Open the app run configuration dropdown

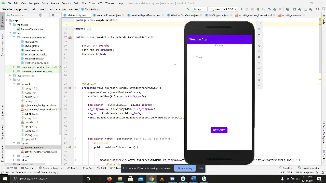pos(200,9)
